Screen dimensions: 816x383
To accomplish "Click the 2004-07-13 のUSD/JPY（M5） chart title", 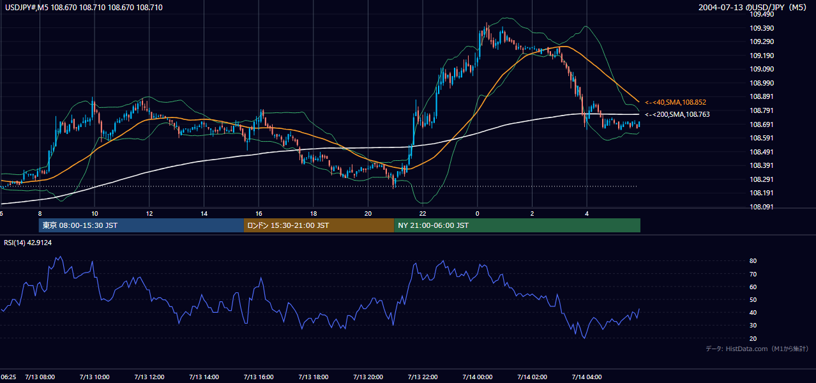I will [x=753, y=7].
